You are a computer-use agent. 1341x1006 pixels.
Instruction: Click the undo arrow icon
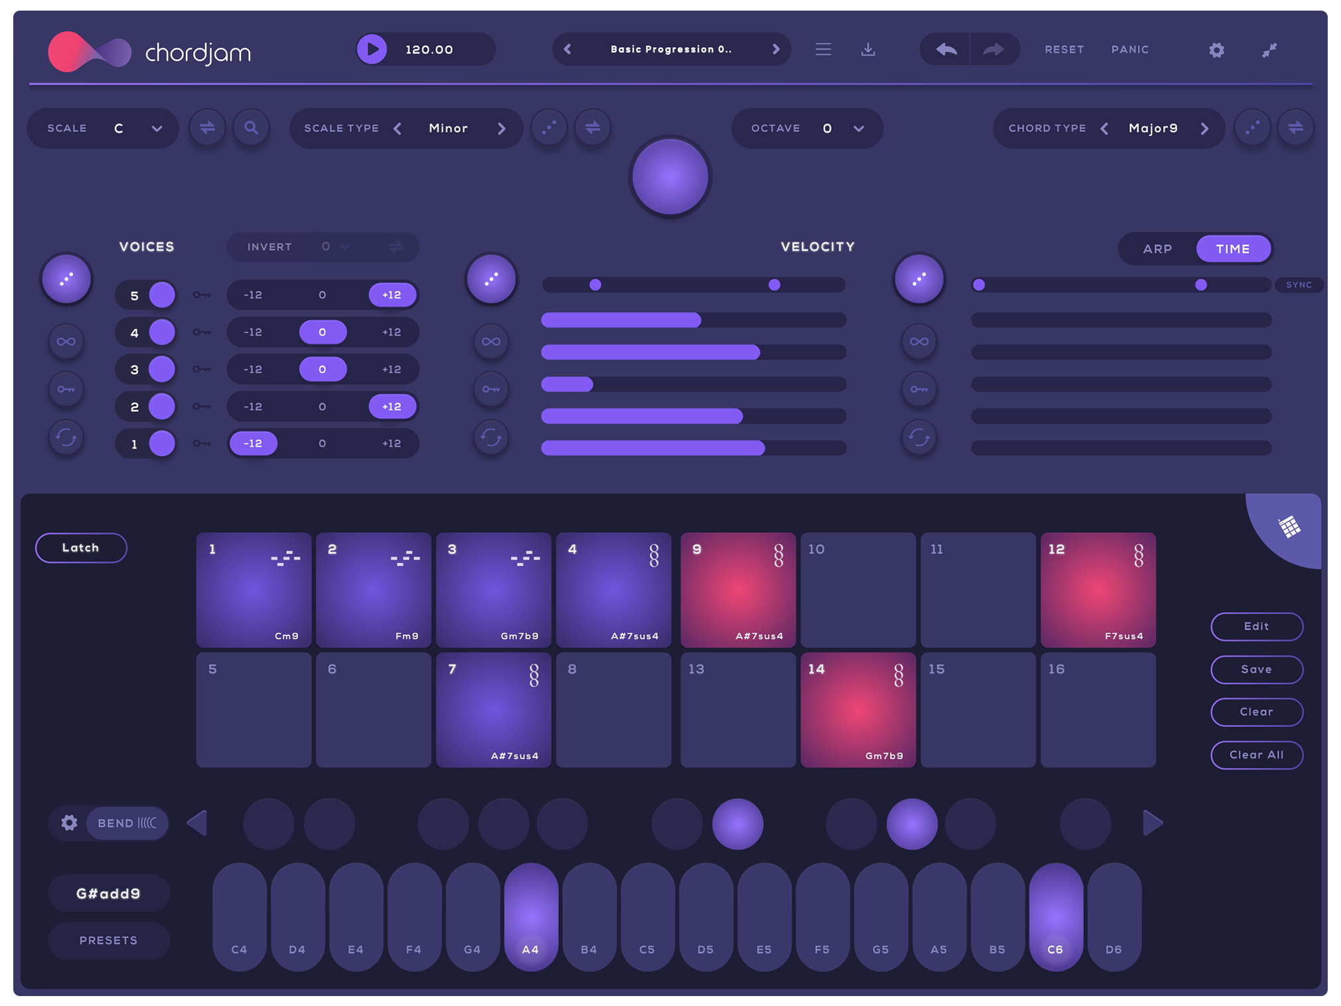(x=945, y=50)
